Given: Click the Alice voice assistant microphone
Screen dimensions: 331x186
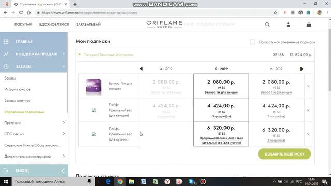Looking at the screenshot, I should point(89,181).
